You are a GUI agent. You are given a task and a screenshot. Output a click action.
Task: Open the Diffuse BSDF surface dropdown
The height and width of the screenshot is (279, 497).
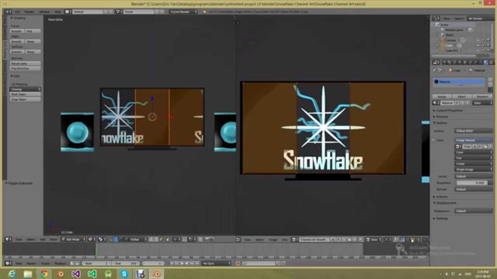point(474,131)
